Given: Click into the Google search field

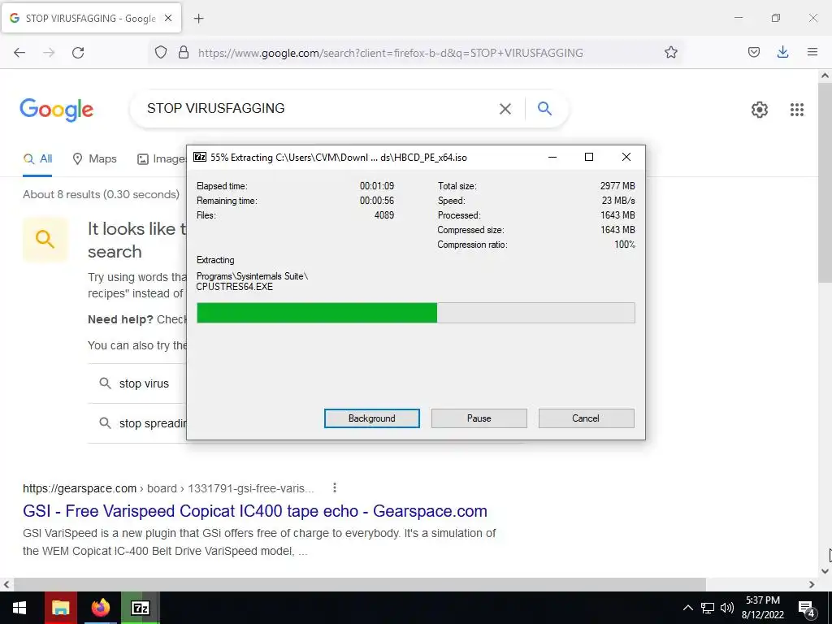Looking at the screenshot, I should (x=318, y=108).
